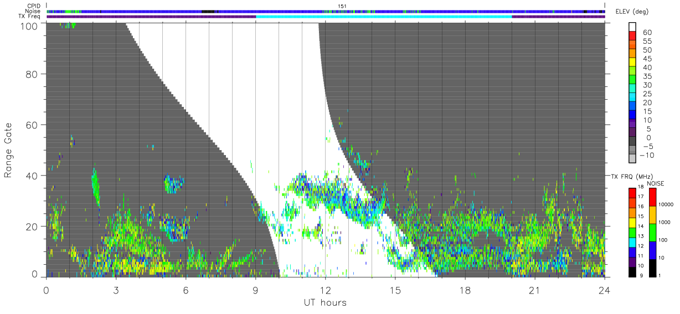
Task: Click ELEV legend value '−5'
Action: click(x=647, y=146)
